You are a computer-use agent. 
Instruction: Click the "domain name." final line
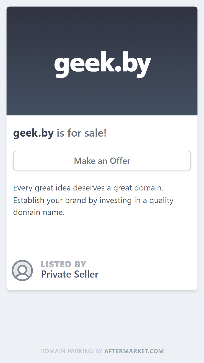[39, 212]
